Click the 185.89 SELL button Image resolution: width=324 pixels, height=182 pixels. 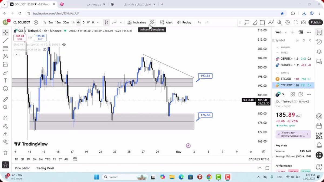point(20,38)
